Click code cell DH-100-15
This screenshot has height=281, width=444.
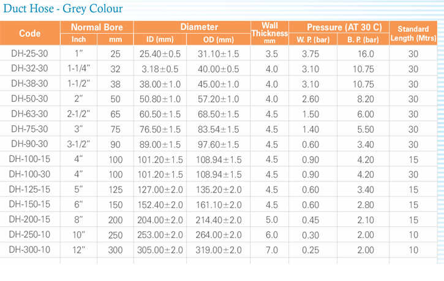click(x=29, y=159)
